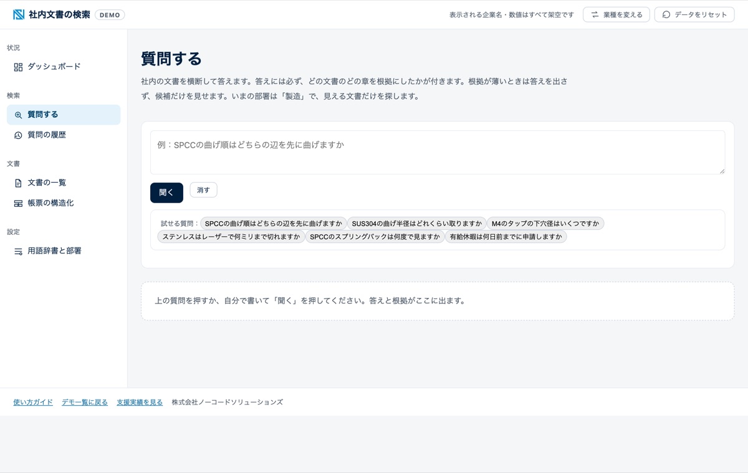Open 用語辞書と部署 settings
The height and width of the screenshot is (473, 748).
pyautogui.click(x=64, y=251)
